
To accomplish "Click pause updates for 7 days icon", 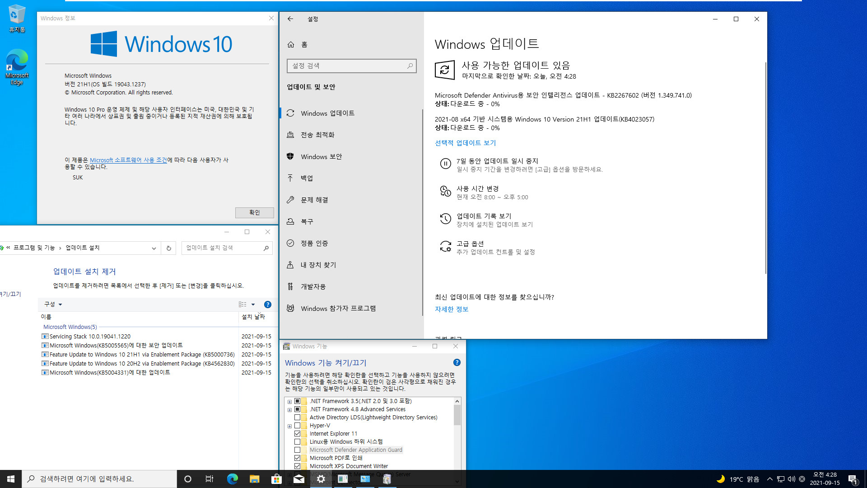I will pyautogui.click(x=445, y=164).
